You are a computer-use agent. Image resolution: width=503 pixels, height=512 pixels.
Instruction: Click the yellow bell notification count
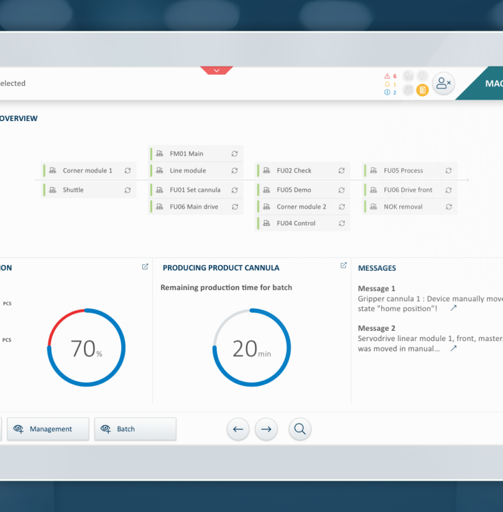(390, 84)
